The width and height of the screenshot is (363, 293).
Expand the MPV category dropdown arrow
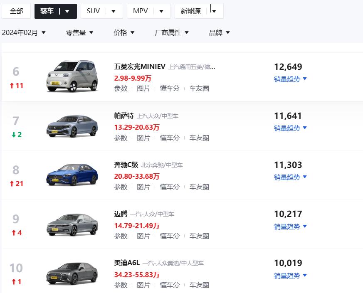click(161, 11)
